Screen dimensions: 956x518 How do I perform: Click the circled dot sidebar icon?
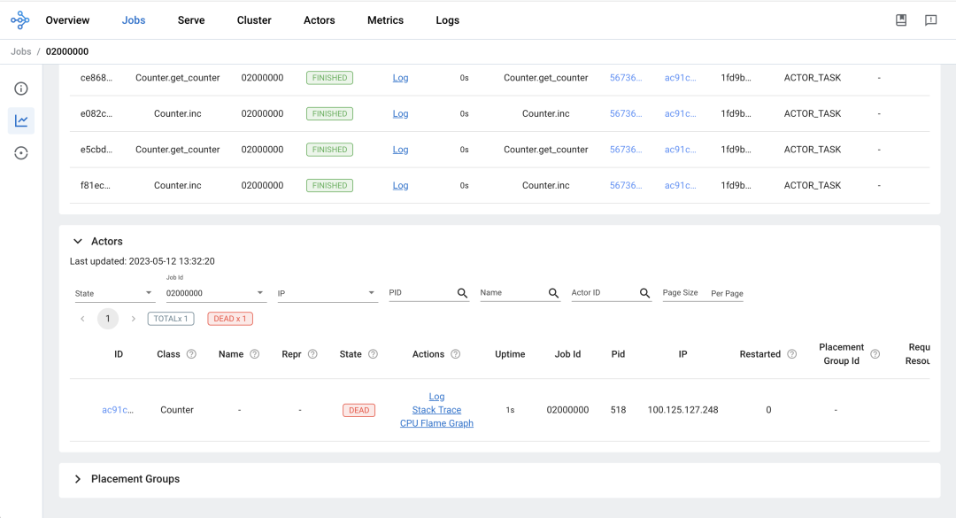[x=21, y=153]
